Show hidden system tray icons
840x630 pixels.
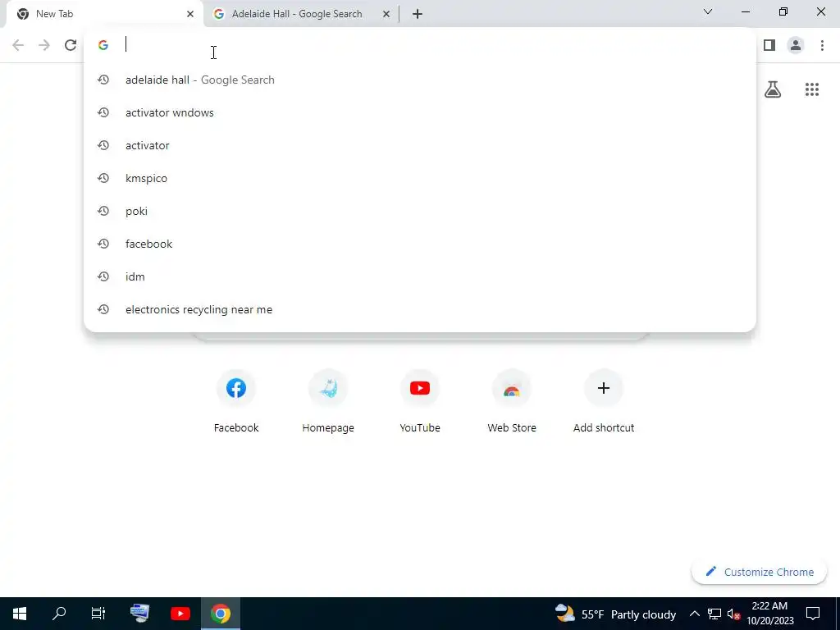coord(694,614)
